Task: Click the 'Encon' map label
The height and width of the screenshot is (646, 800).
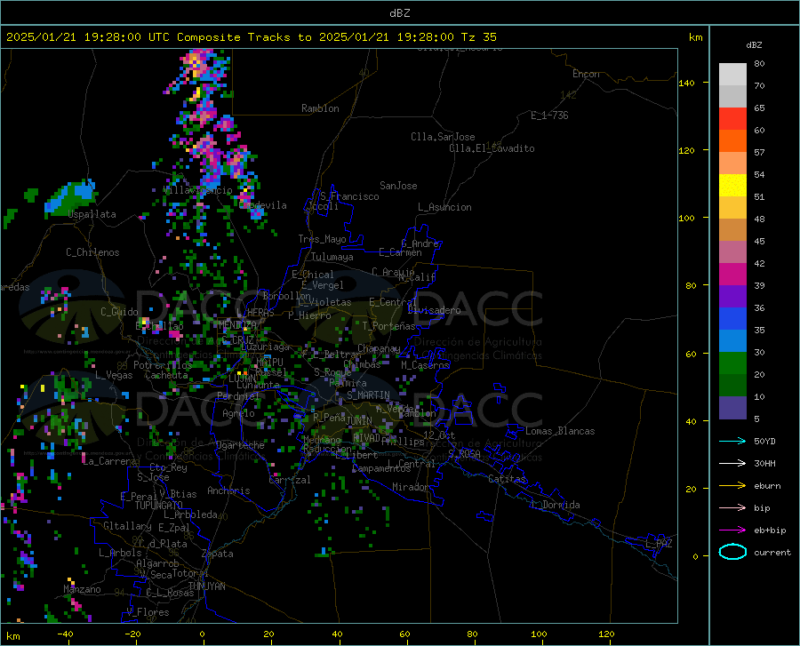Action: tap(586, 74)
